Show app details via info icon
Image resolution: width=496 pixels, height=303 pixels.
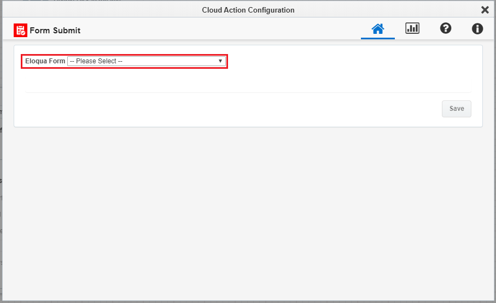(477, 29)
